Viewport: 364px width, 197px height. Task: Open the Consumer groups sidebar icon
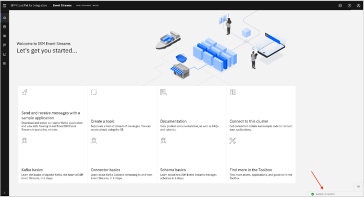click(x=4, y=45)
